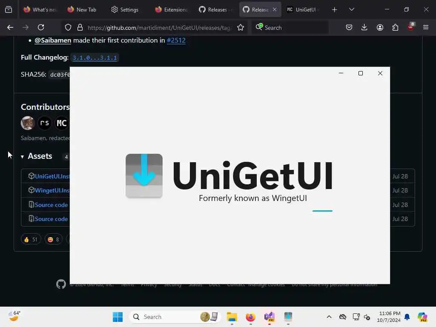Collapse the Assets section triangle
The height and width of the screenshot is (327, 436).
tap(22, 157)
